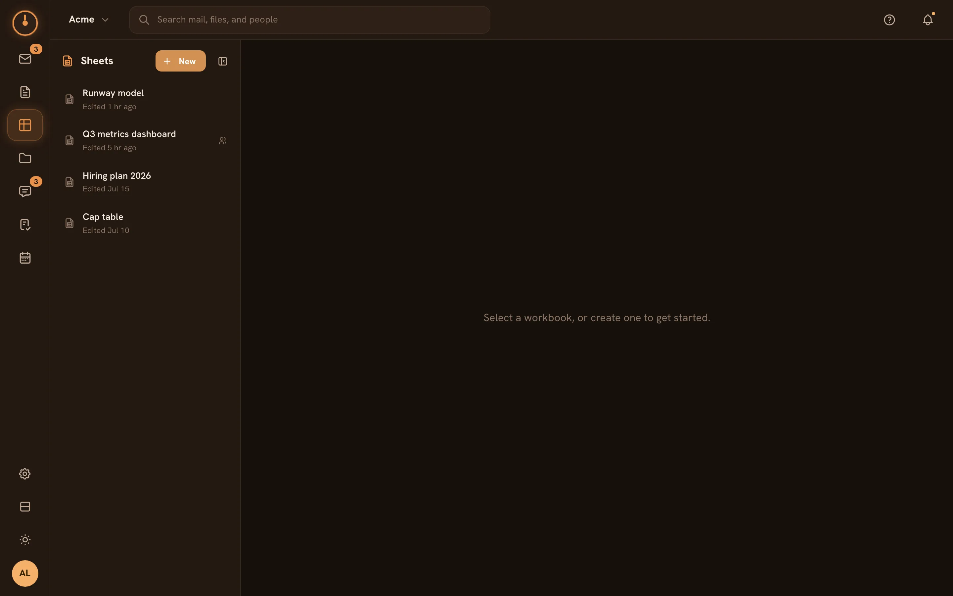953x596 pixels.
Task: Click the Sheets header icon
Action: click(x=68, y=61)
